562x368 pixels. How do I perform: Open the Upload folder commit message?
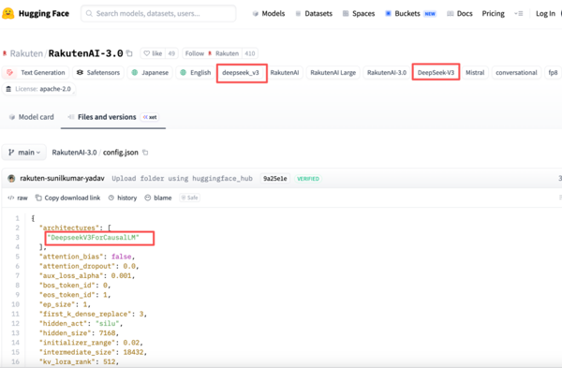pos(182,179)
